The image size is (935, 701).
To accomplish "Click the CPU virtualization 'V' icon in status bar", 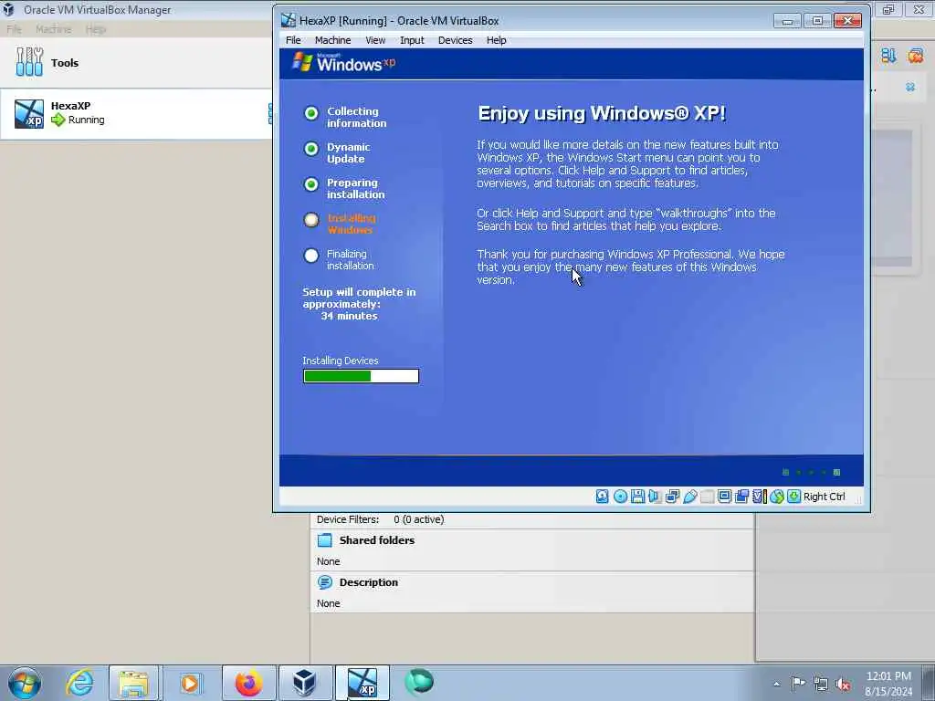I will (759, 496).
